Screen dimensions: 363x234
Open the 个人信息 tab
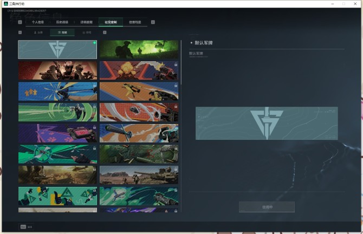[38, 22]
